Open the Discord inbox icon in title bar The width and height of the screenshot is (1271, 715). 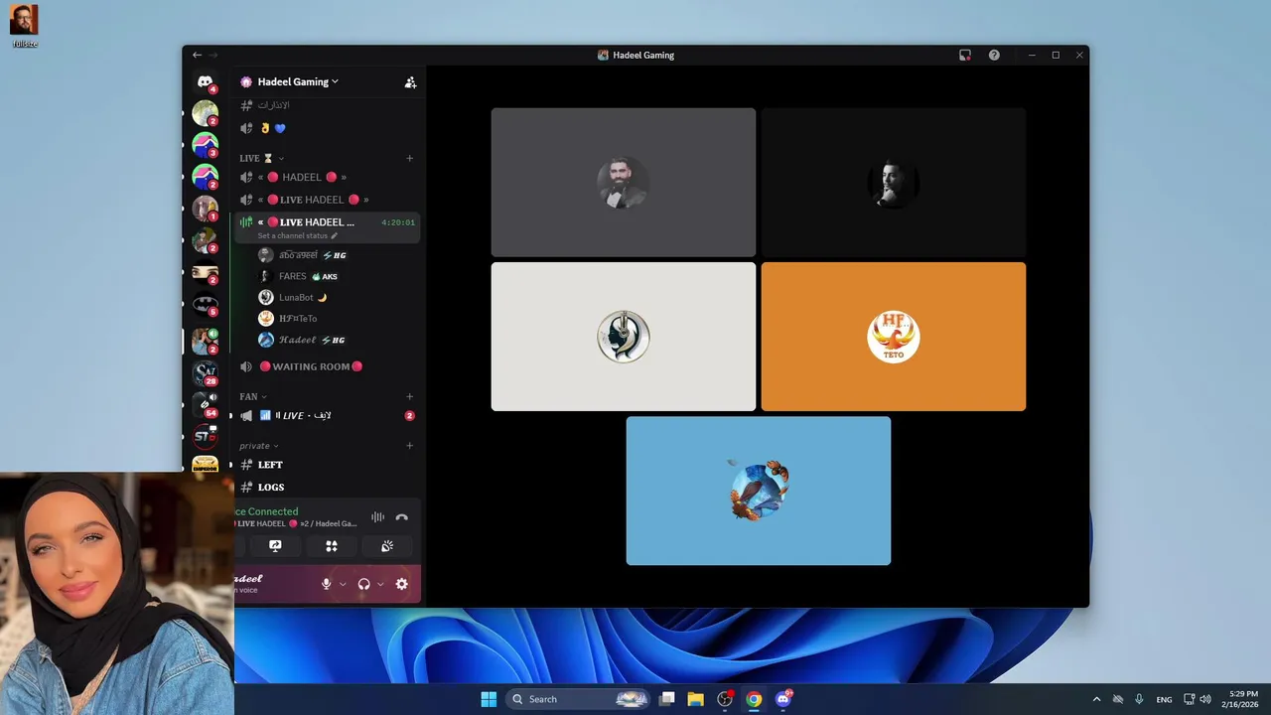(x=964, y=56)
